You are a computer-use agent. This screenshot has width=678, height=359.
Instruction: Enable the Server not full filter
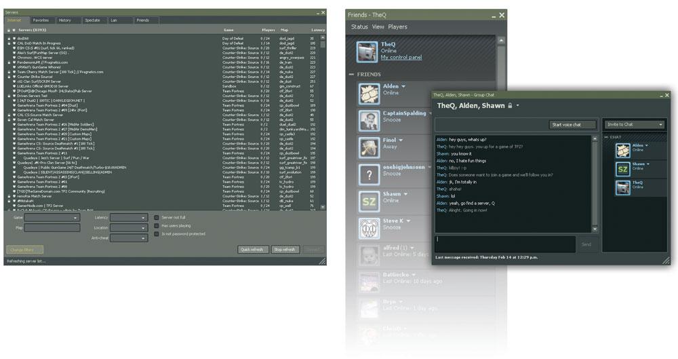coord(157,217)
